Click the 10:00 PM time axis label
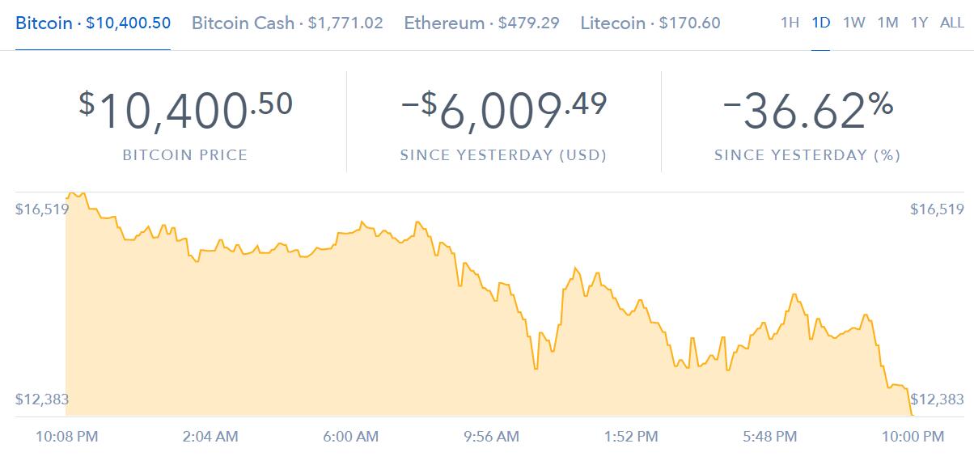The image size is (974, 465). 911,437
